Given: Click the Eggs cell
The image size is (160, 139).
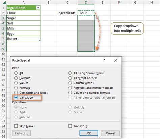Looking at the screenshot, I should coord(23,34).
